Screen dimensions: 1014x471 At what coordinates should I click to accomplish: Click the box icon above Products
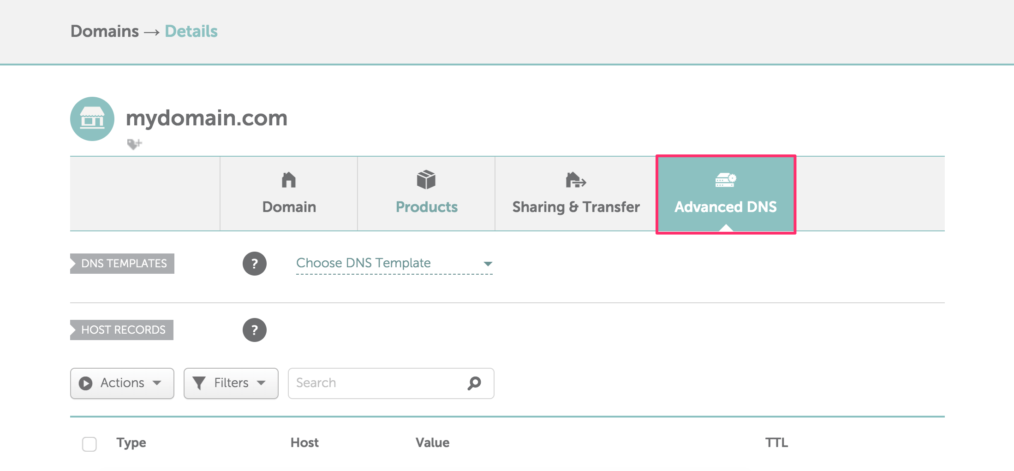(426, 180)
